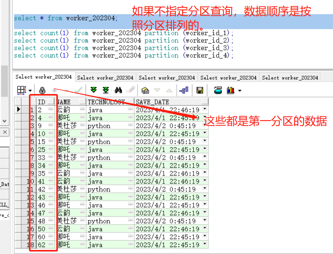Viewport: 333px width, 254px height.
Task: Open SAVE_DATE dropdown in ID 41 row
Action: coord(205,181)
